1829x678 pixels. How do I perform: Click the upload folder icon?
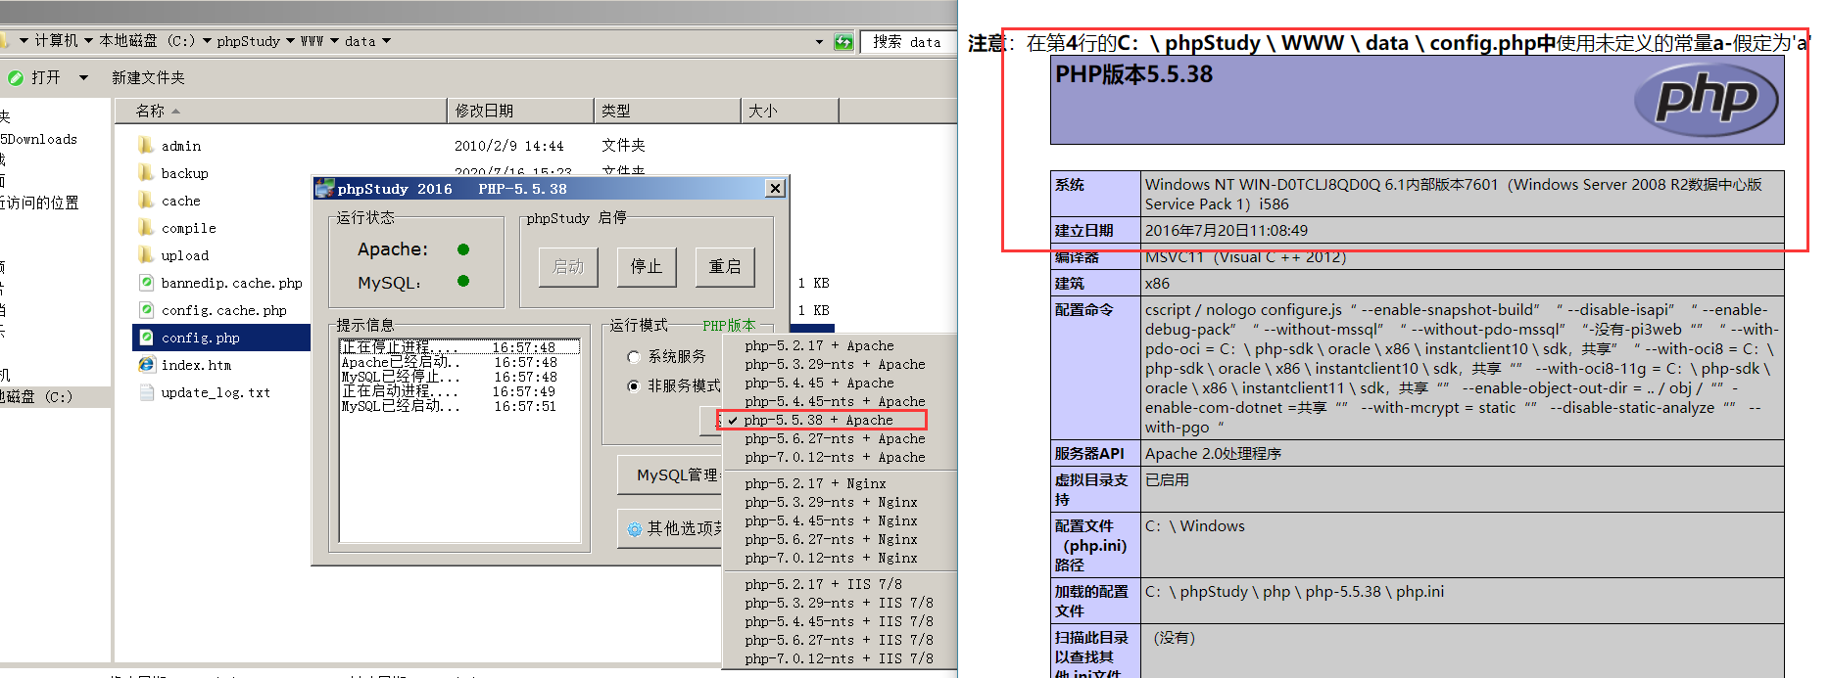click(146, 254)
